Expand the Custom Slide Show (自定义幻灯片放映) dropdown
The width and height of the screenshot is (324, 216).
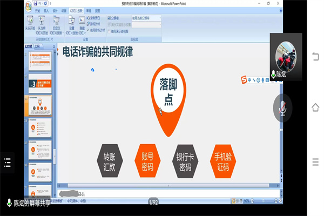point(57,23)
